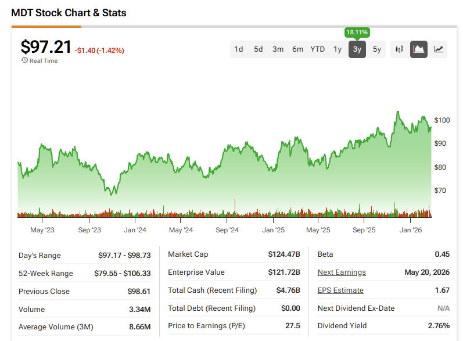Screen dimensions: 463x341
Task: Click the Jan '26 axis label
Action: coord(411,230)
